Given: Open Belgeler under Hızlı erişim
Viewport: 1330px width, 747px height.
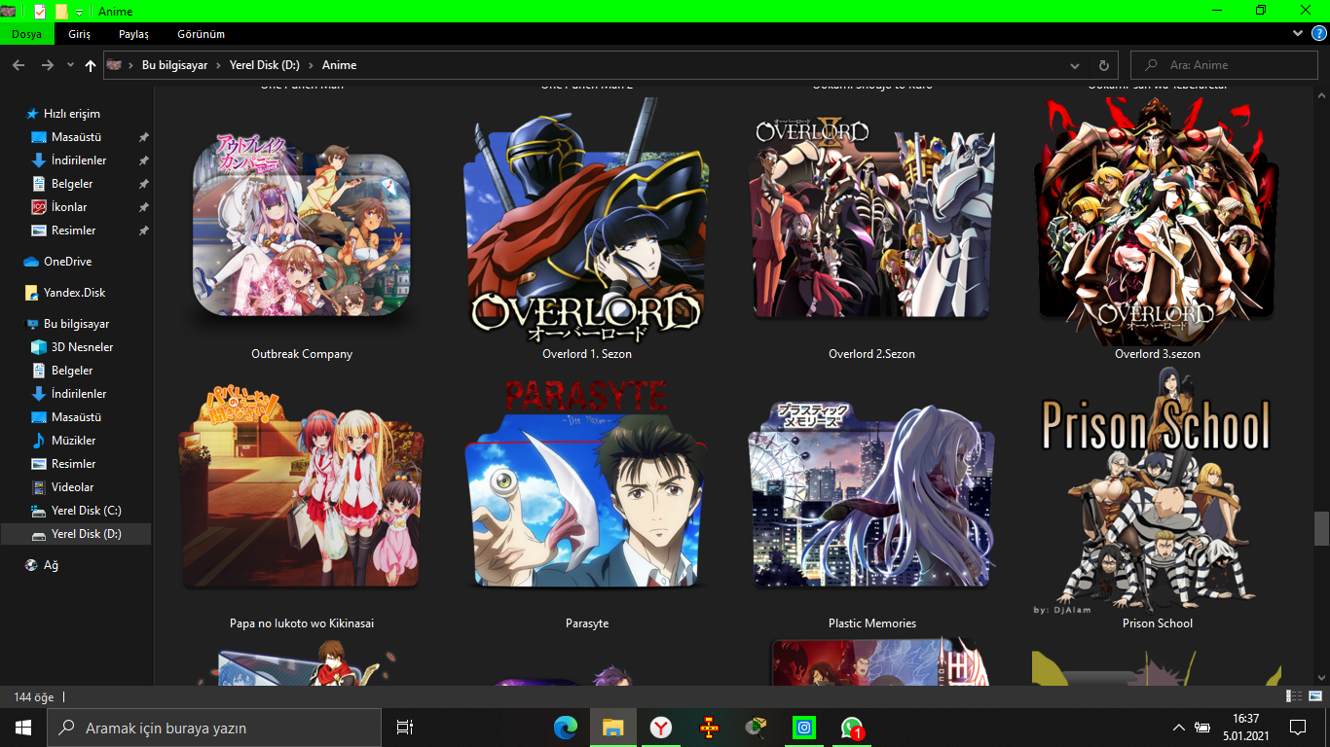Looking at the screenshot, I should [x=72, y=184].
